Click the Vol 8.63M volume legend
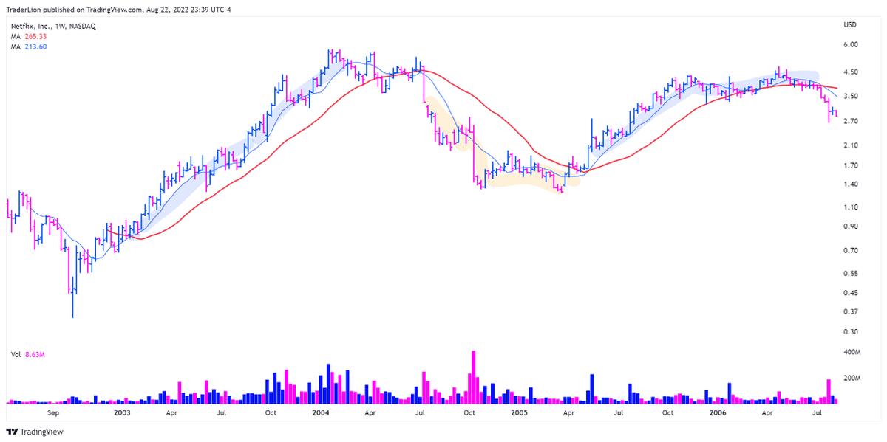This screenshot has height=442, width=887. tap(27, 356)
